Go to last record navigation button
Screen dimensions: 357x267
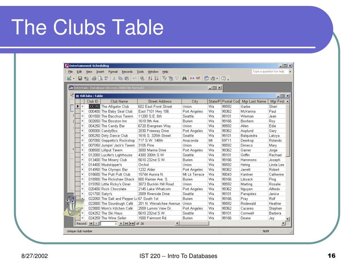[126, 224]
